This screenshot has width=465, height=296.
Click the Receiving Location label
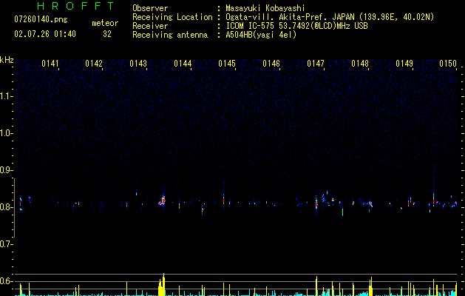(172, 17)
